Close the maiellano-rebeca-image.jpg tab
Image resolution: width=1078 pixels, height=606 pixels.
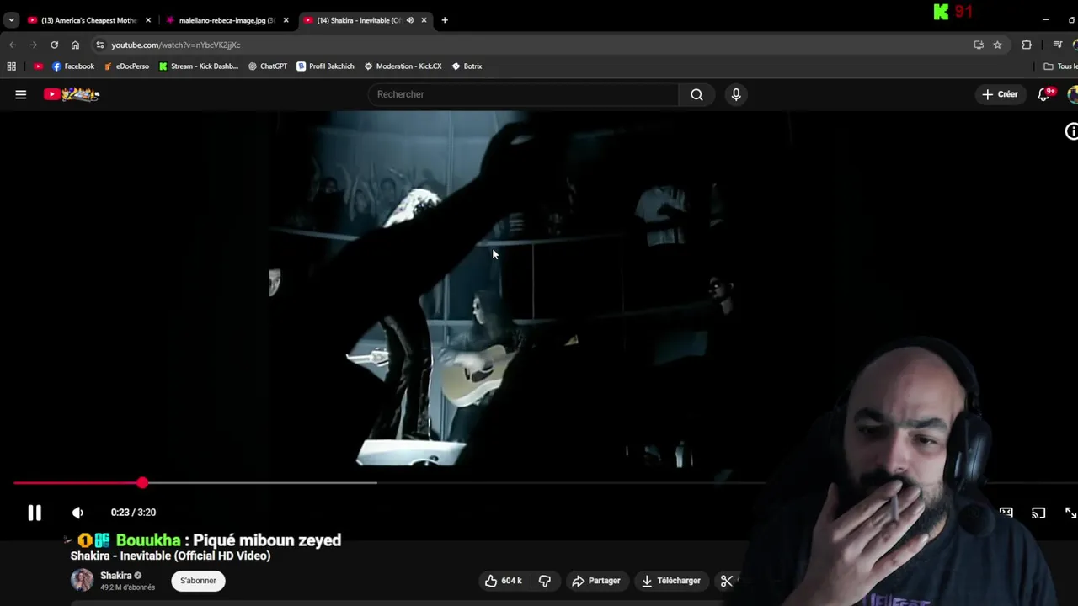tap(286, 20)
